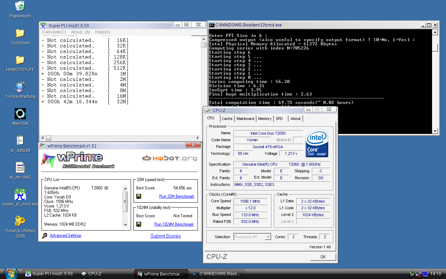Click the wPrime title bar icon

point(43,146)
